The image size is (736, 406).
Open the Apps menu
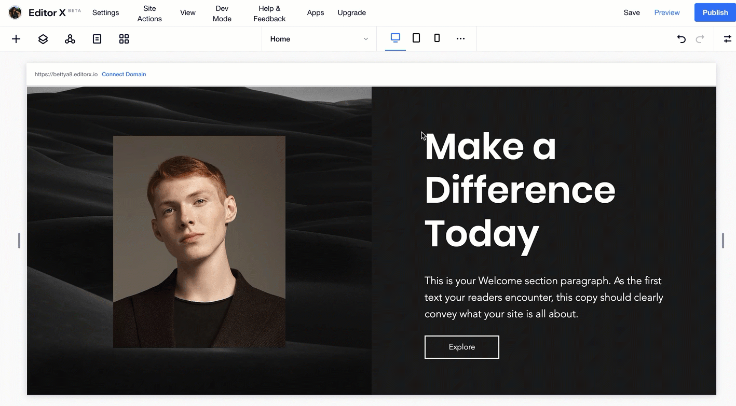[316, 12]
